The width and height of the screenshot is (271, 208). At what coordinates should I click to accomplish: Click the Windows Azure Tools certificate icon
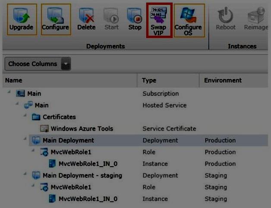pos(44,129)
